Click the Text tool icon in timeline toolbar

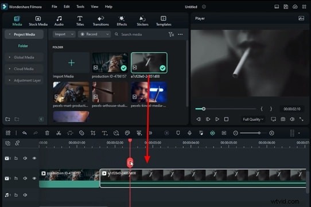pos(104,133)
